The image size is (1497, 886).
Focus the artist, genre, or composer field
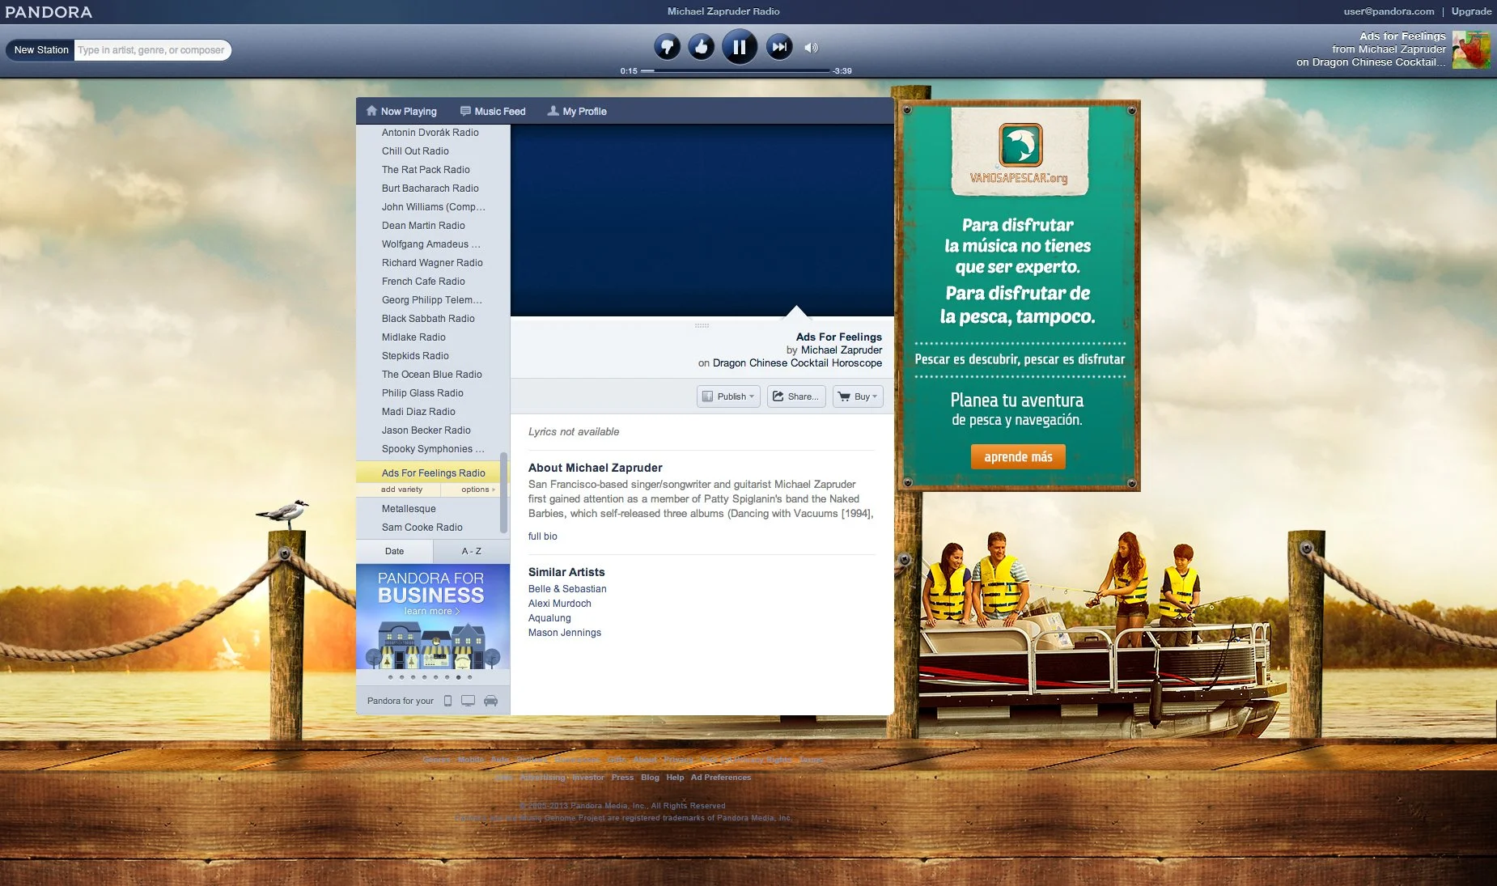pyautogui.click(x=152, y=50)
